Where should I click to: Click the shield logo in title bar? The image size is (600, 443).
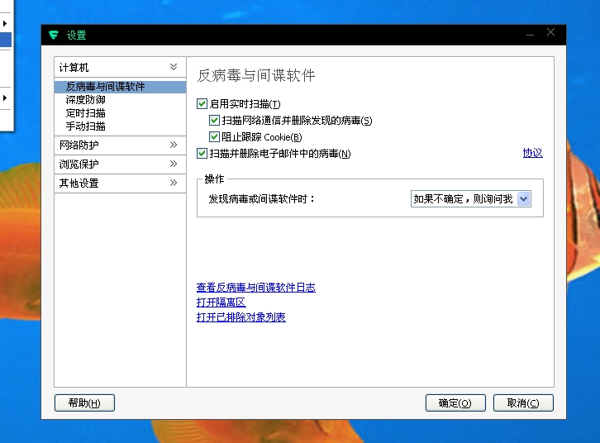(54, 35)
